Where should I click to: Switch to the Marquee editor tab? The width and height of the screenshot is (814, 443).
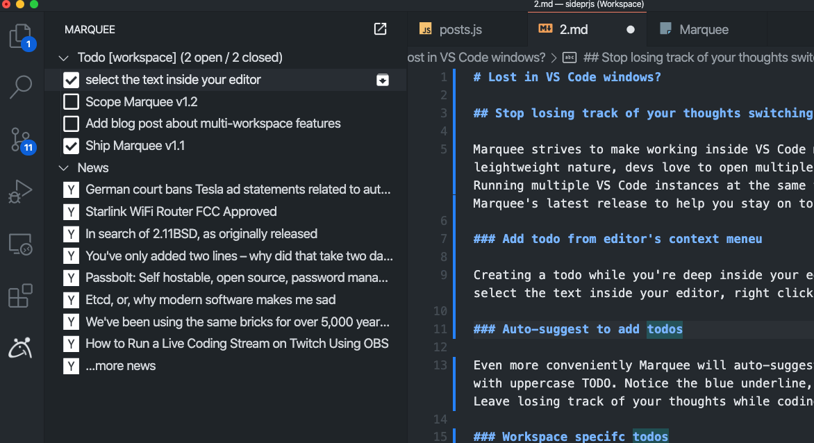(x=707, y=30)
